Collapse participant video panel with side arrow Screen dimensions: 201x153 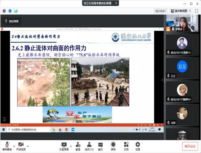pos(162,80)
